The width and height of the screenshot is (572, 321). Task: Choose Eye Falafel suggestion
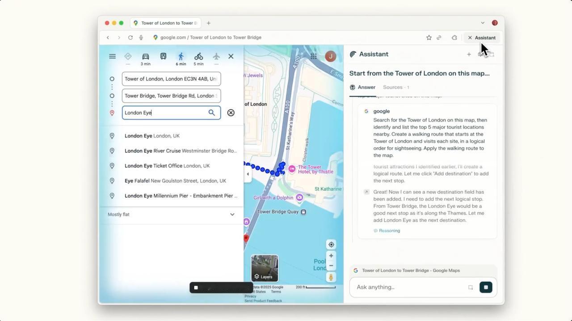[171, 181]
